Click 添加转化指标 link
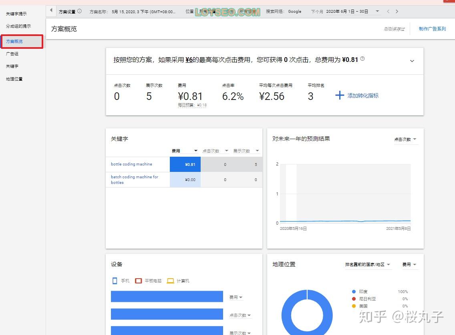 click(x=363, y=96)
